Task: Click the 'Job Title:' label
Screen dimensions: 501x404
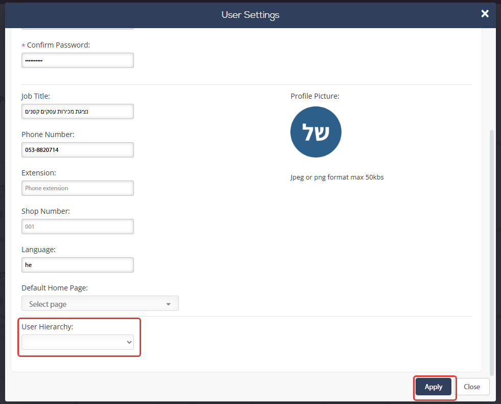Action: (x=36, y=96)
